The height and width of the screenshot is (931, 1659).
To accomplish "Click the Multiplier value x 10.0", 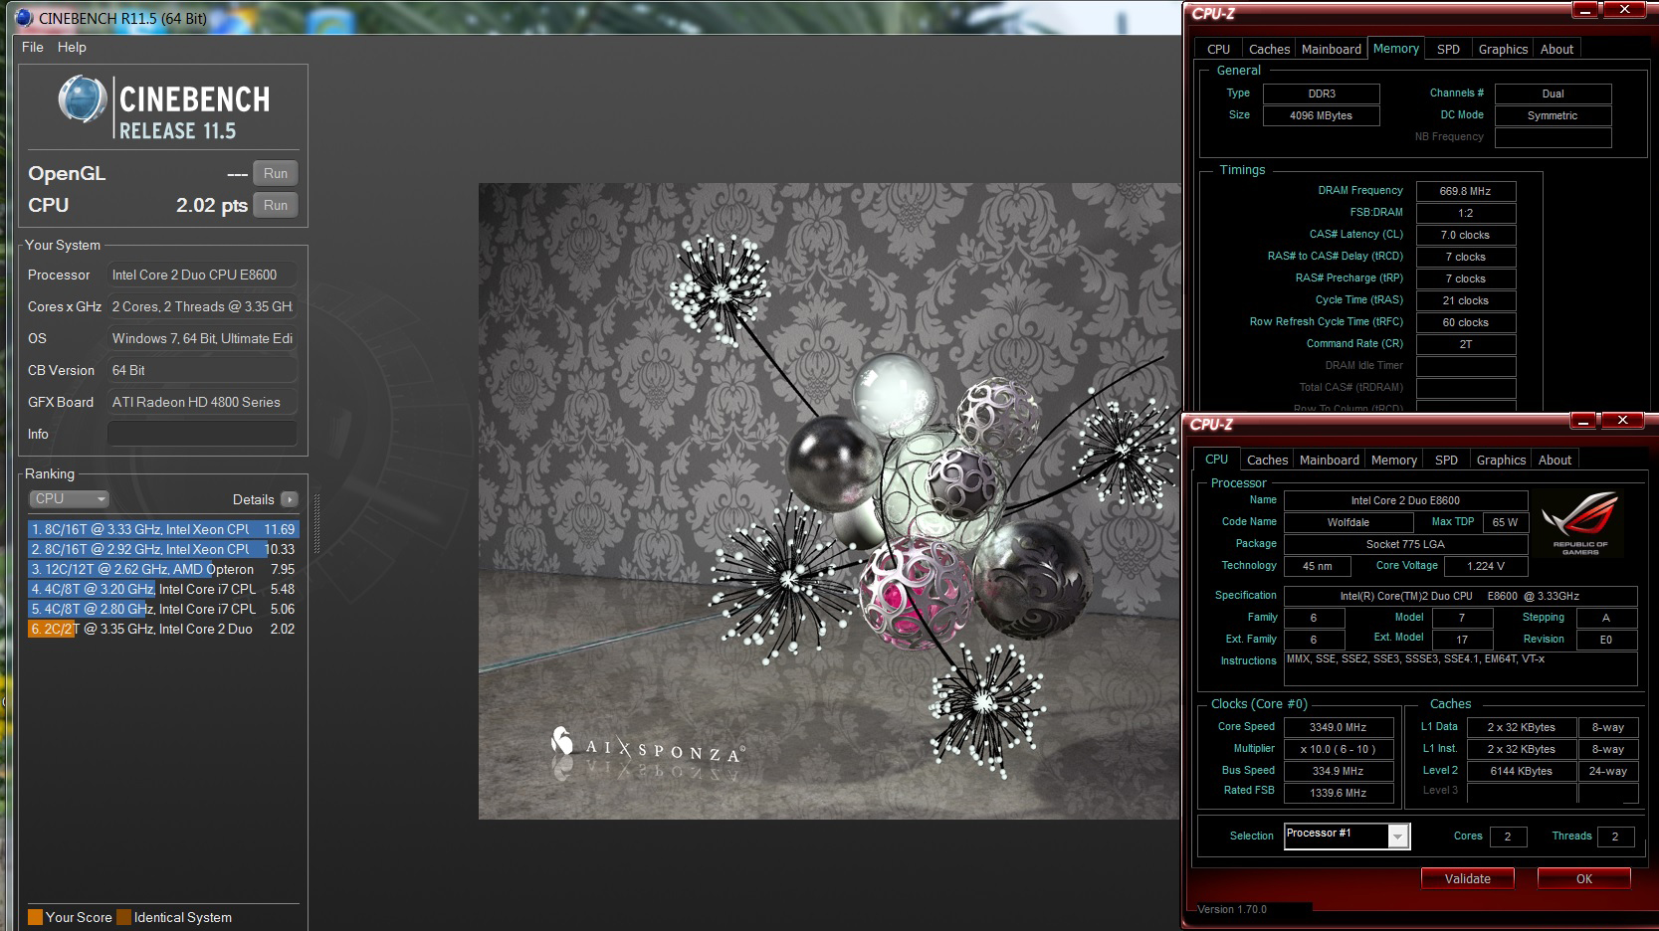I will [1338, 749].
